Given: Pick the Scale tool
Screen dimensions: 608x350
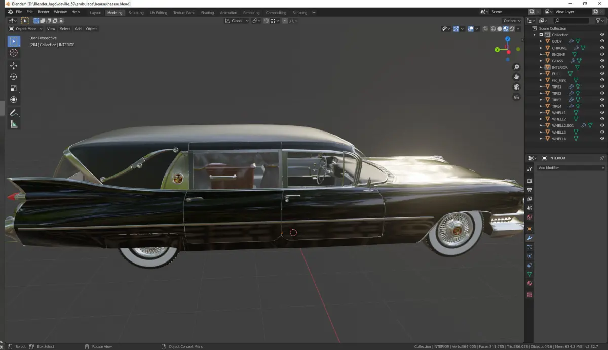Looking at the screenshot, I should [14, 88].
